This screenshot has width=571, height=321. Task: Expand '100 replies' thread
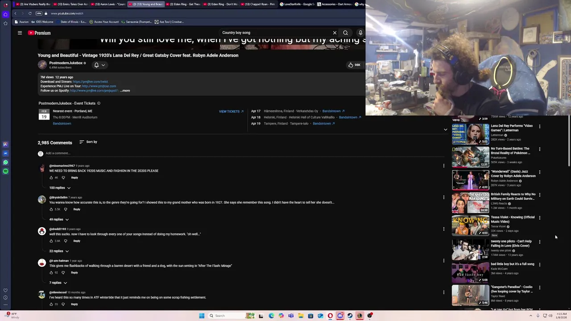60,188
